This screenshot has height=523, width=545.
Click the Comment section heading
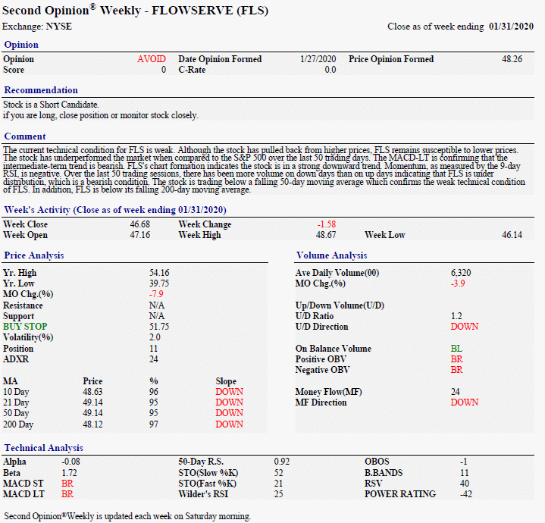[x=25, y=136]
